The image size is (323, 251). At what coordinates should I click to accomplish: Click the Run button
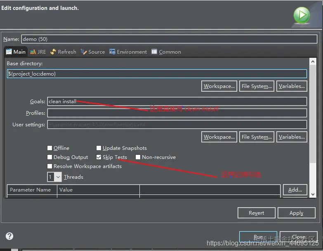[x=258, y=237]
